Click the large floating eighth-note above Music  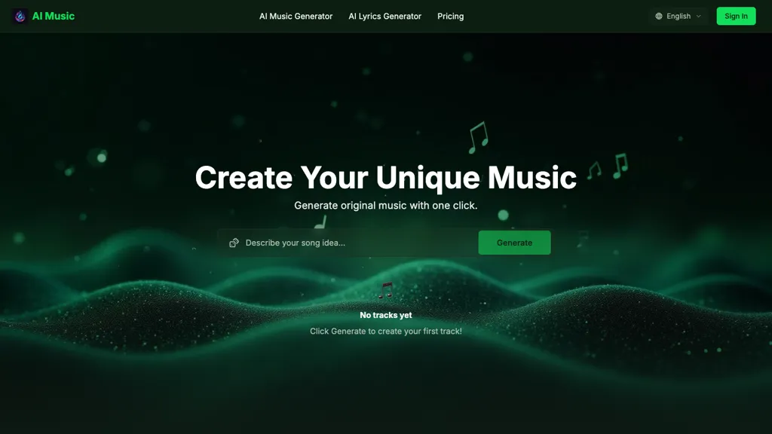(x=478, y=137)
